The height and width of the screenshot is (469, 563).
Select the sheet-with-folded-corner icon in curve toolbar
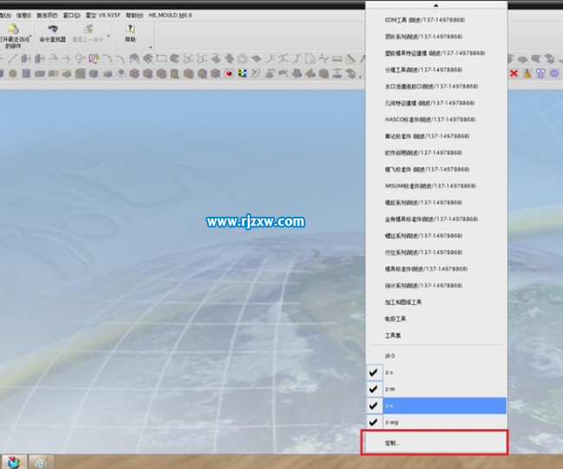click(310, 58)
